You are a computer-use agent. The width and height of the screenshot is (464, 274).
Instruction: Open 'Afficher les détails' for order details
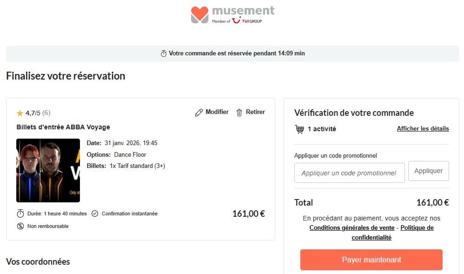423,128
